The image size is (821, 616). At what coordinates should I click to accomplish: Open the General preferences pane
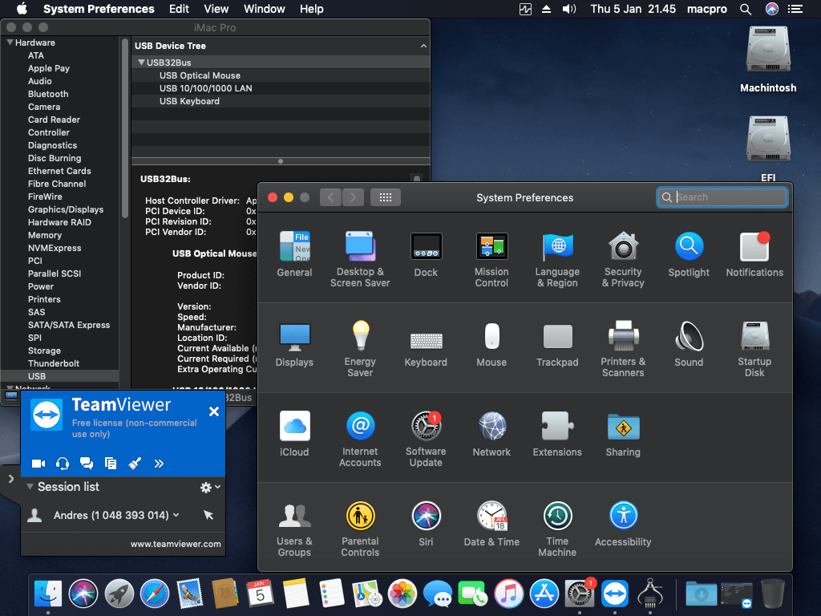pyautogui.click(x=294, y=254)
